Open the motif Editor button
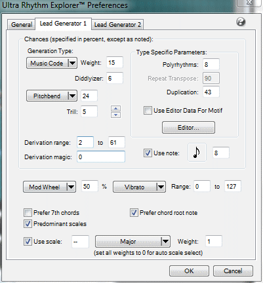This screenshot has width=263, height=283. [x=188, y=128]
